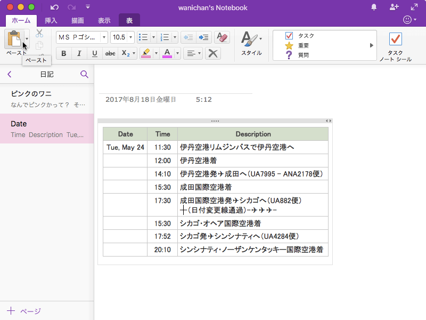The width and height of the screenshot is (426, 320).
Task: Apply italic formatting
Action: point(79,53)
